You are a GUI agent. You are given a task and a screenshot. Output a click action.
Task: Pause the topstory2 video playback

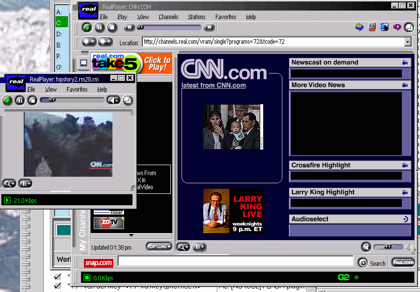click(x=20, y=101)
